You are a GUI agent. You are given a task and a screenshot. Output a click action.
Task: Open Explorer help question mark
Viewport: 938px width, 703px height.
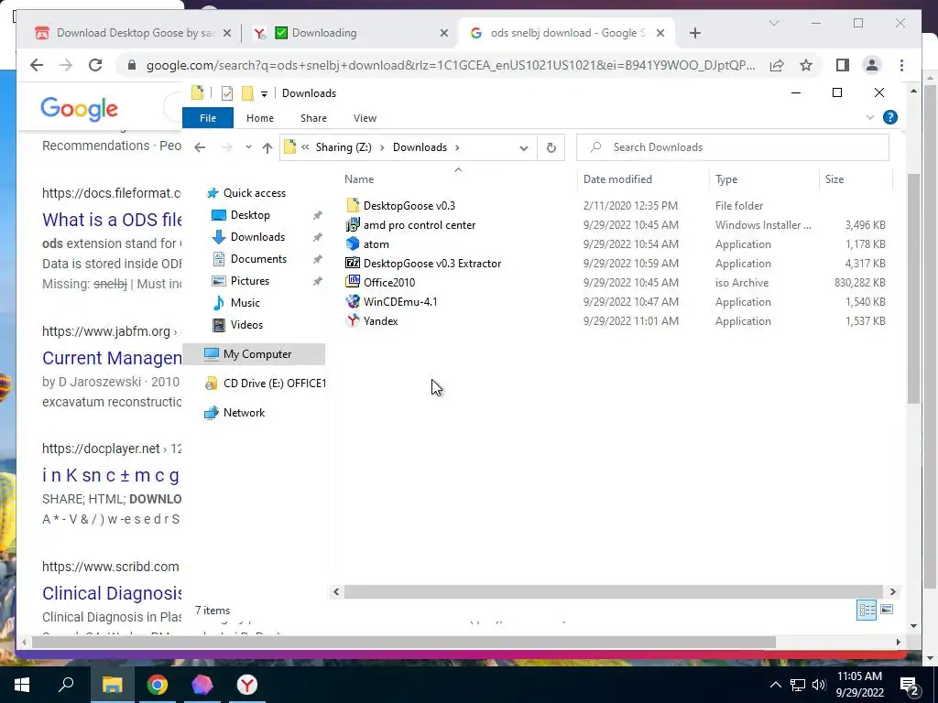(889, 118)
